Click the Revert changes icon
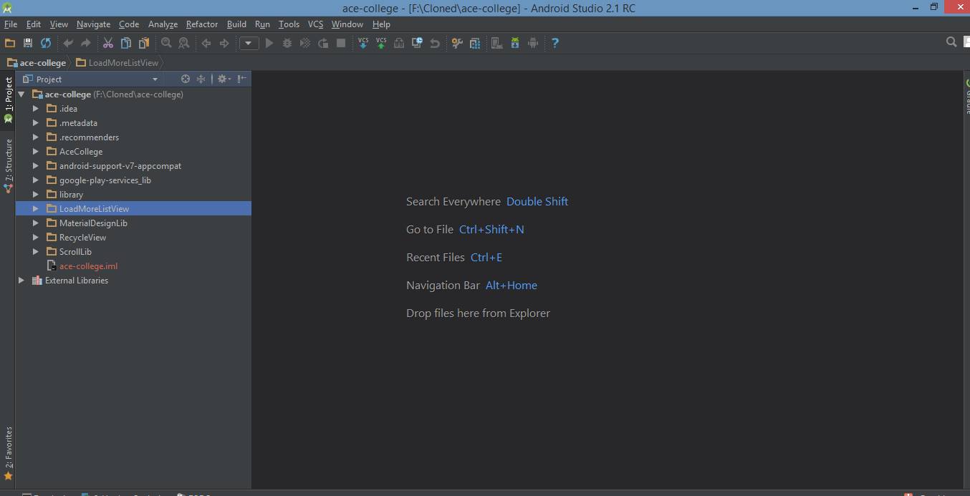Screen dimensions: 970x496 435,43
